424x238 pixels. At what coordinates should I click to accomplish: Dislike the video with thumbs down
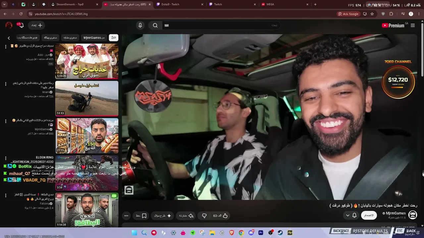click(x=204, y=216)
